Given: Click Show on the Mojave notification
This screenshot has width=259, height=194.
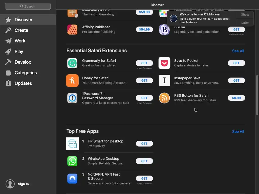Looking at the screenshot, I should coord(245,14).
